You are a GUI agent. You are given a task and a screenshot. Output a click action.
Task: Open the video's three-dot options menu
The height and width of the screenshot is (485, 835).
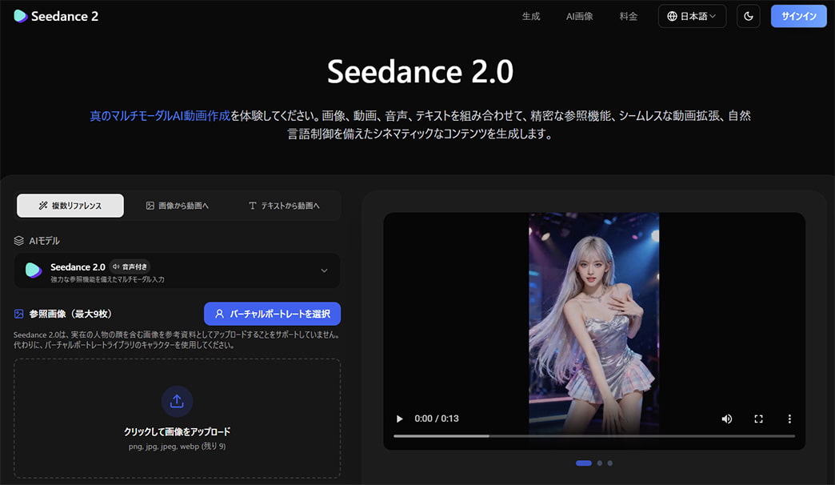[x=789, y=418]
